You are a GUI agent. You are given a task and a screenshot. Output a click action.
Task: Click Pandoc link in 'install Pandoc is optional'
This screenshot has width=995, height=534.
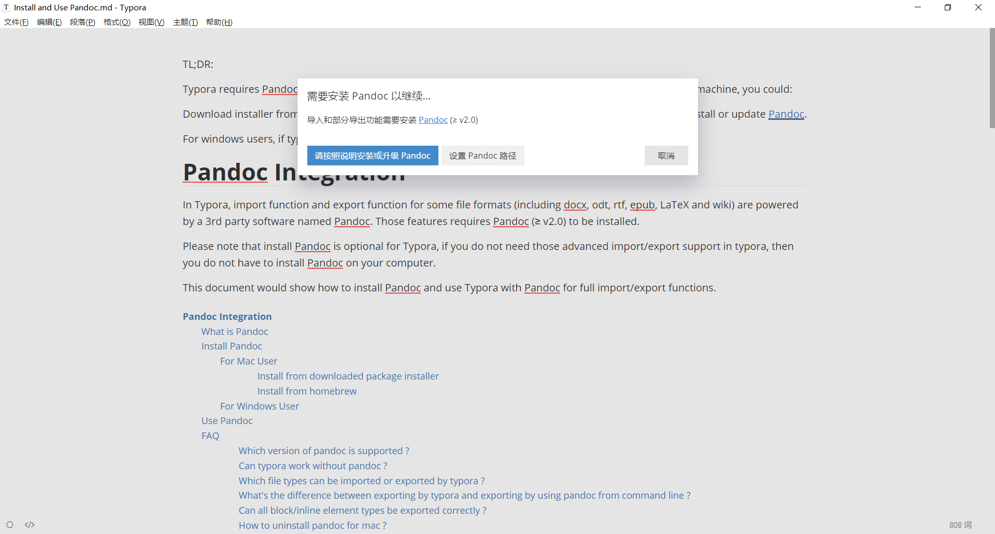pos(312,246)
